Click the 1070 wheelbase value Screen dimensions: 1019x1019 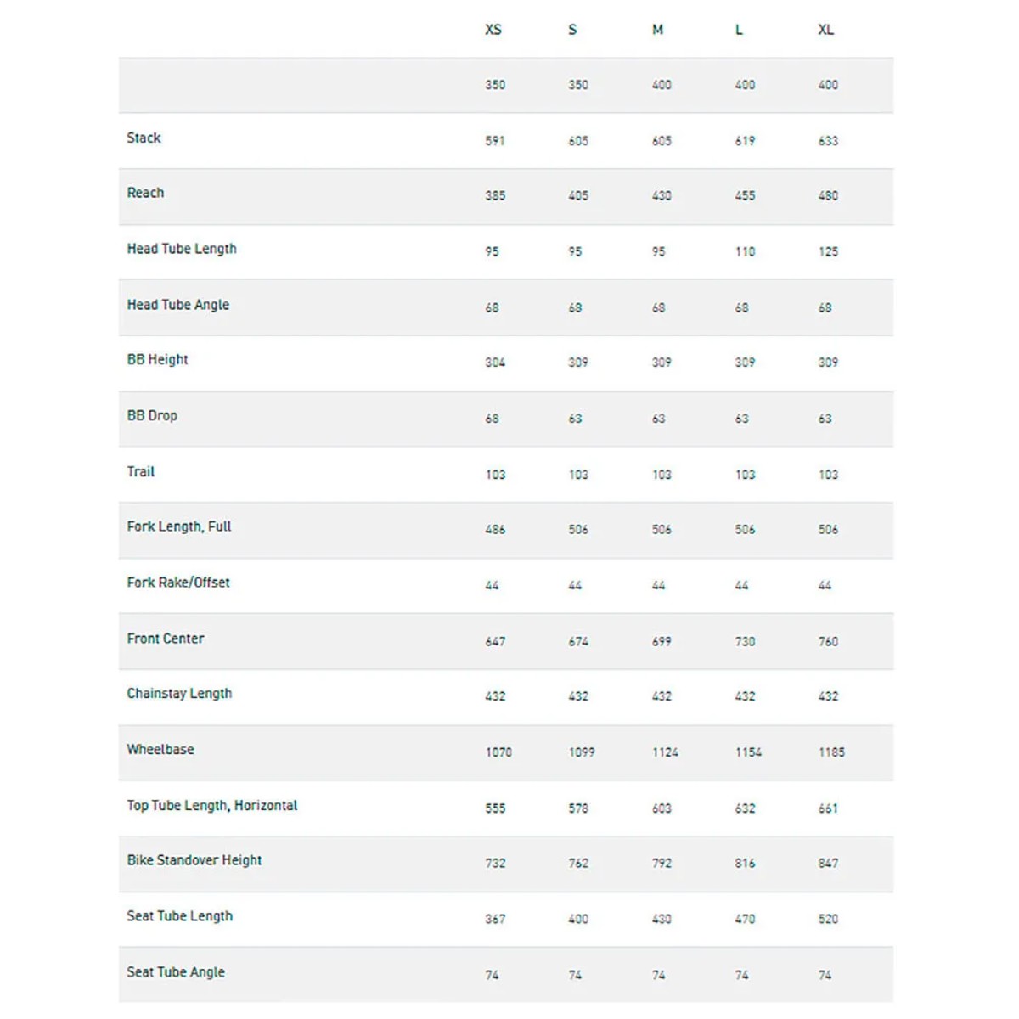pos(498,752)
